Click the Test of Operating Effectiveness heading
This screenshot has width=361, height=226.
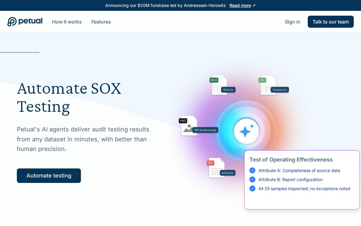tap(291, 160)
